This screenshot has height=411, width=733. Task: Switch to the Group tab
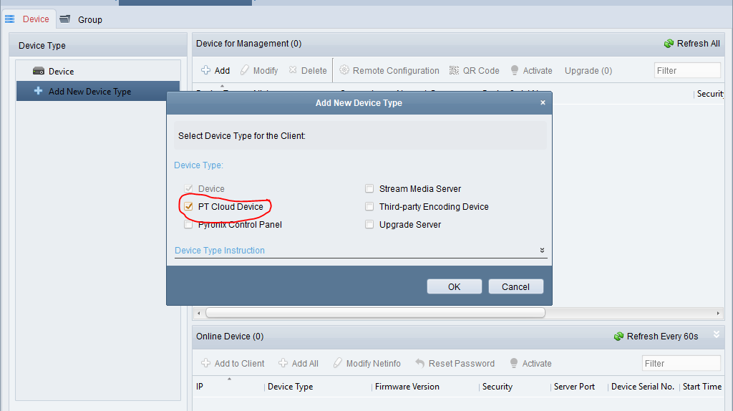coord(81,19)
